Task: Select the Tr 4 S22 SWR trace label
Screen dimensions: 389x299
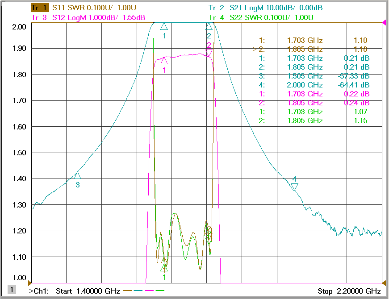Action: click(x=261, y=17)
